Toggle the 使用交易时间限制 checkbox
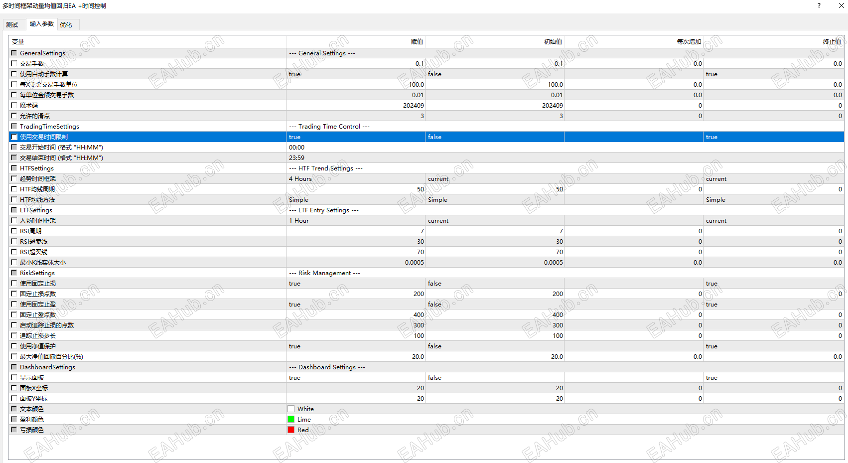 [14, 137]
